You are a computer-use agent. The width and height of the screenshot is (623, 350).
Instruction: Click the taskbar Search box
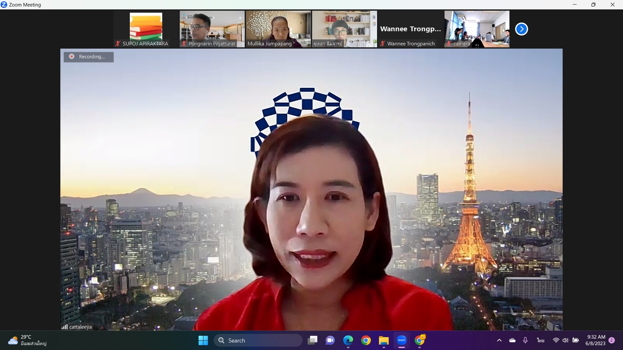tap(258, 340)
